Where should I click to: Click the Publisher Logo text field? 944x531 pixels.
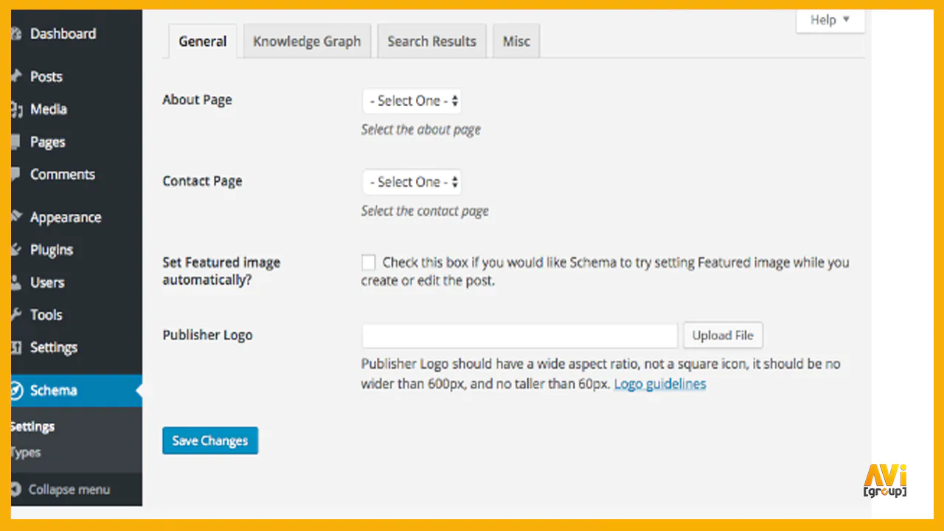point(519,336)
